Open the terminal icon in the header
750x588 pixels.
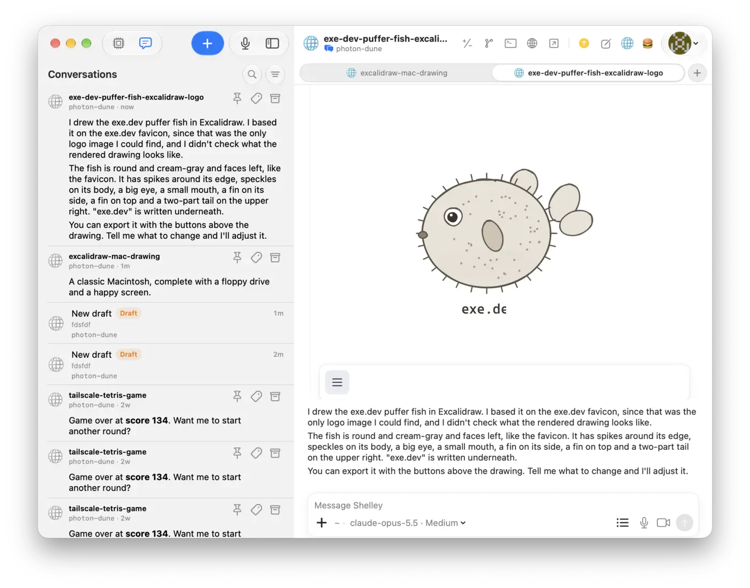(511, 43)
